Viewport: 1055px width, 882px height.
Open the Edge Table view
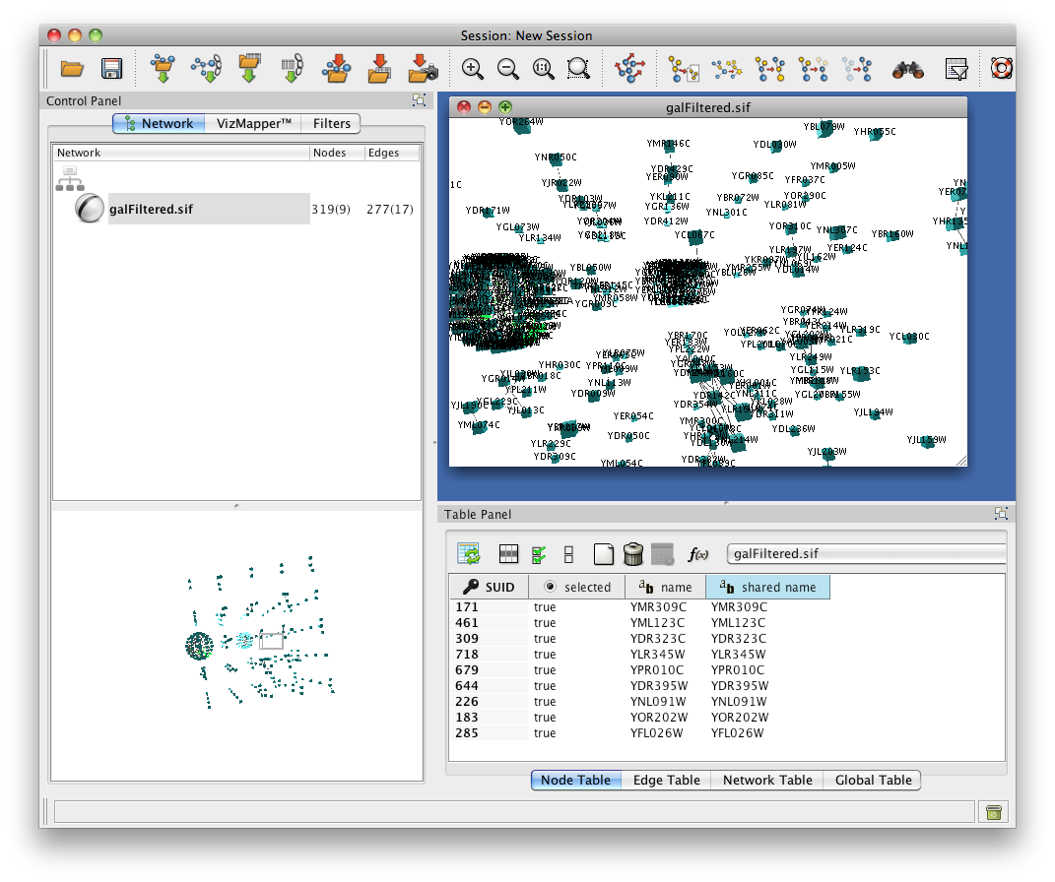[x=666, y=780]
